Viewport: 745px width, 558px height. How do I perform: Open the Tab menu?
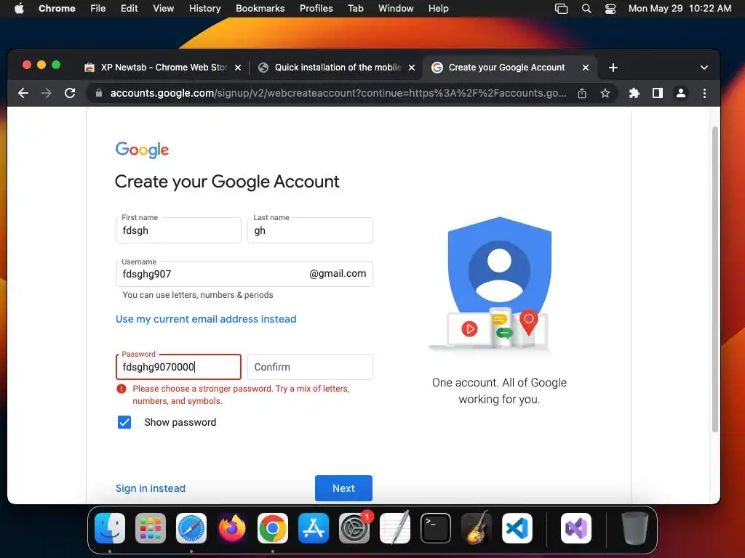pyautogui.click(x=355, y=9)
